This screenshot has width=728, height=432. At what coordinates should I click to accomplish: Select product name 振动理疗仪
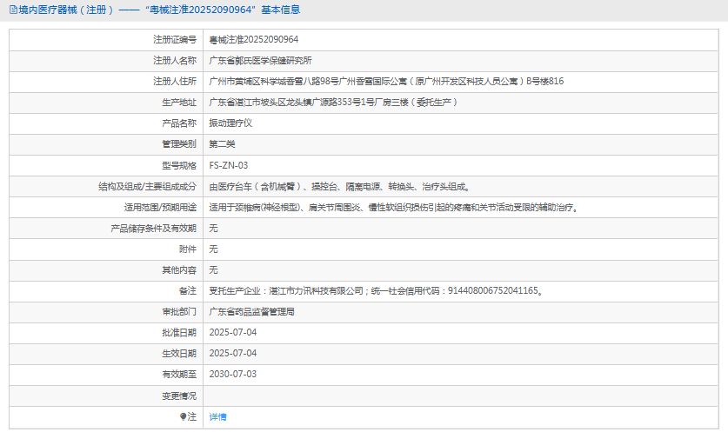click(230, 123)
